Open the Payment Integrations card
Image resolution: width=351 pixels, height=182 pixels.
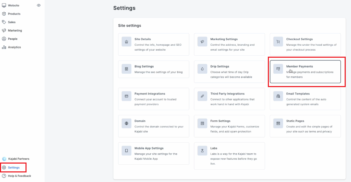(x=154, y=99)
